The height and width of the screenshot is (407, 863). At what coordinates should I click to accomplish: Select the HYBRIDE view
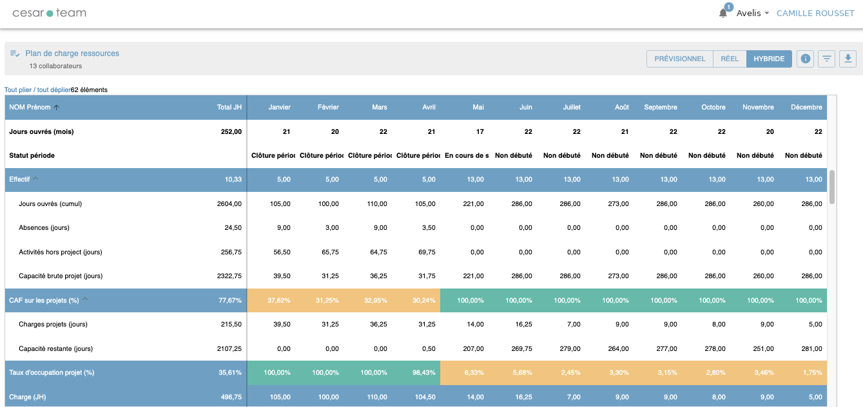tap(769, 59)
